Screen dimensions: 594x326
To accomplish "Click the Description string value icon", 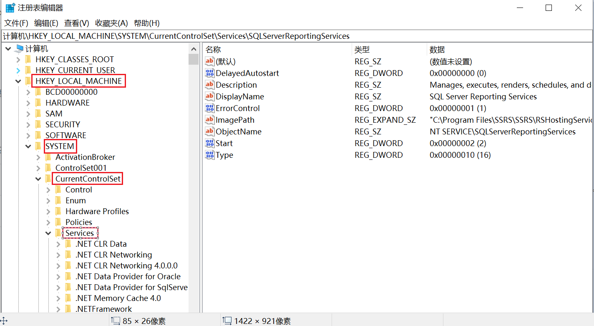I will coord(209,85).
